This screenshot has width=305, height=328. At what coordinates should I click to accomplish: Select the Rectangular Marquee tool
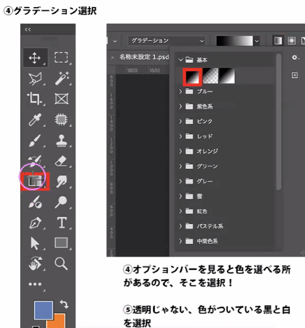pos(62,57)
